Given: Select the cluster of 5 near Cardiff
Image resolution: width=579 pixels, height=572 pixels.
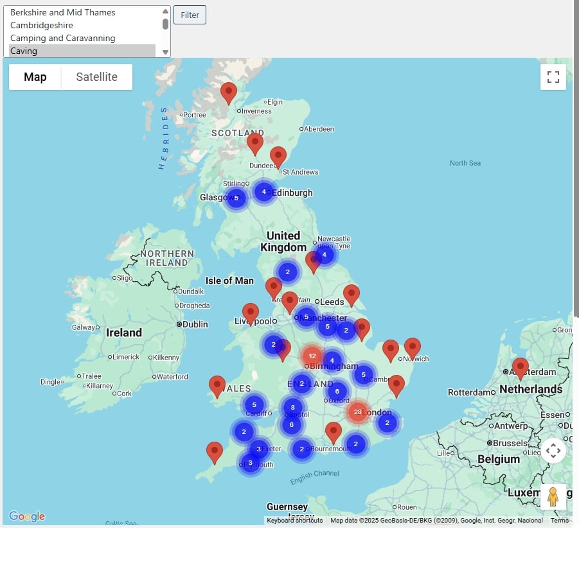Looking at the screenshot, I should point(254,404).
